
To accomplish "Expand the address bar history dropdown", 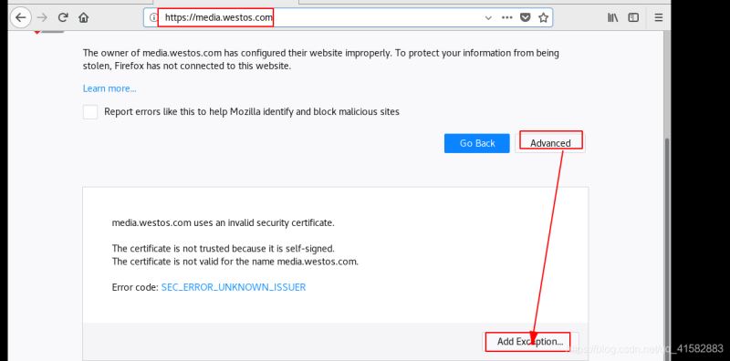I will pos(488,17).
